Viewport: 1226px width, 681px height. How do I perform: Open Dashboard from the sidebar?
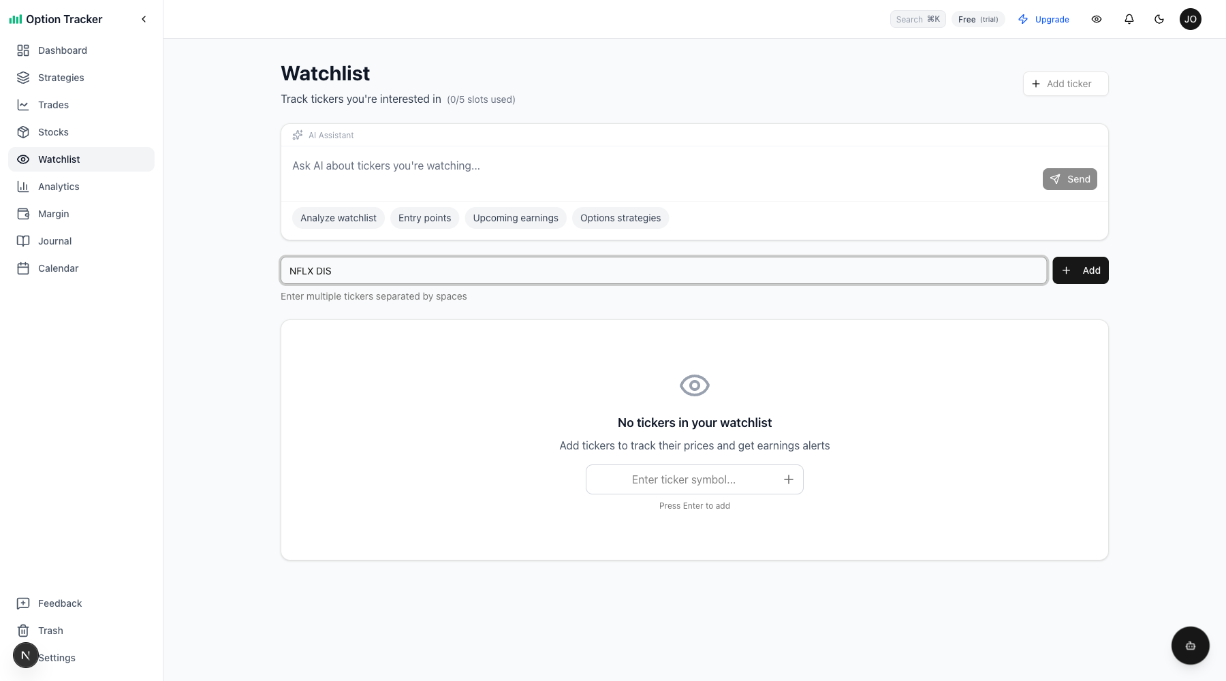tap(63, 50)
